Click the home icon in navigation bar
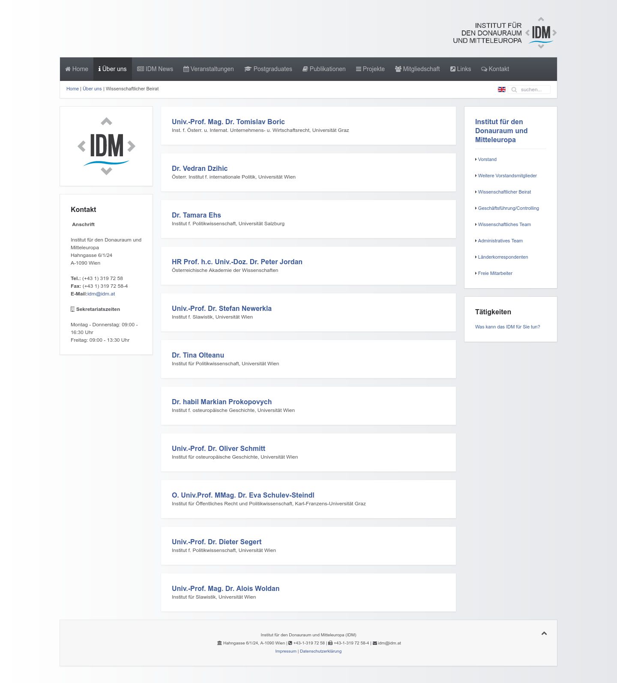This screenshot has width=617, height=683. (68, 69)
